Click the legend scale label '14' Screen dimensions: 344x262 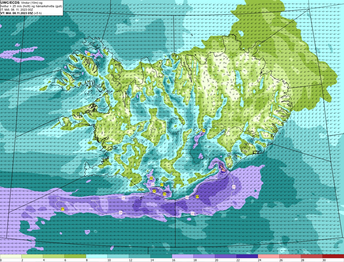tap(152, 260)
